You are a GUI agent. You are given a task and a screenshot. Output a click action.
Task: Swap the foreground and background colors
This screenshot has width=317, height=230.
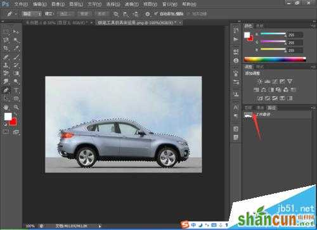[15, 114]
